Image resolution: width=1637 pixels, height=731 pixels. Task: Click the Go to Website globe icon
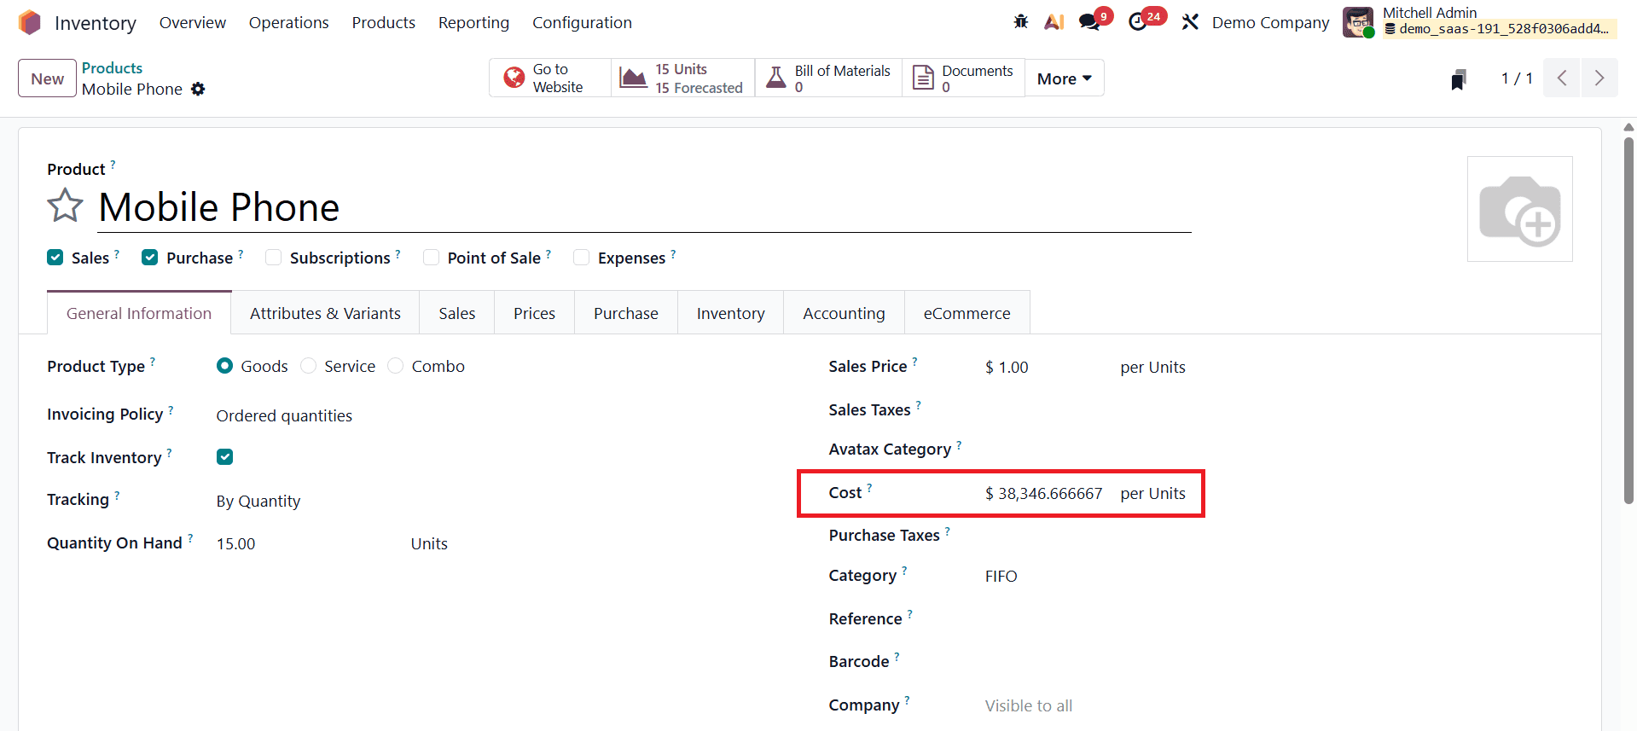(x=514, y=78)
